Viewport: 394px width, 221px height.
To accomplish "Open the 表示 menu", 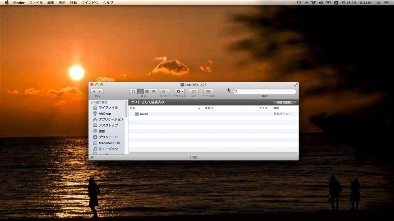I will pyautogui.click(x=62, y=3).
